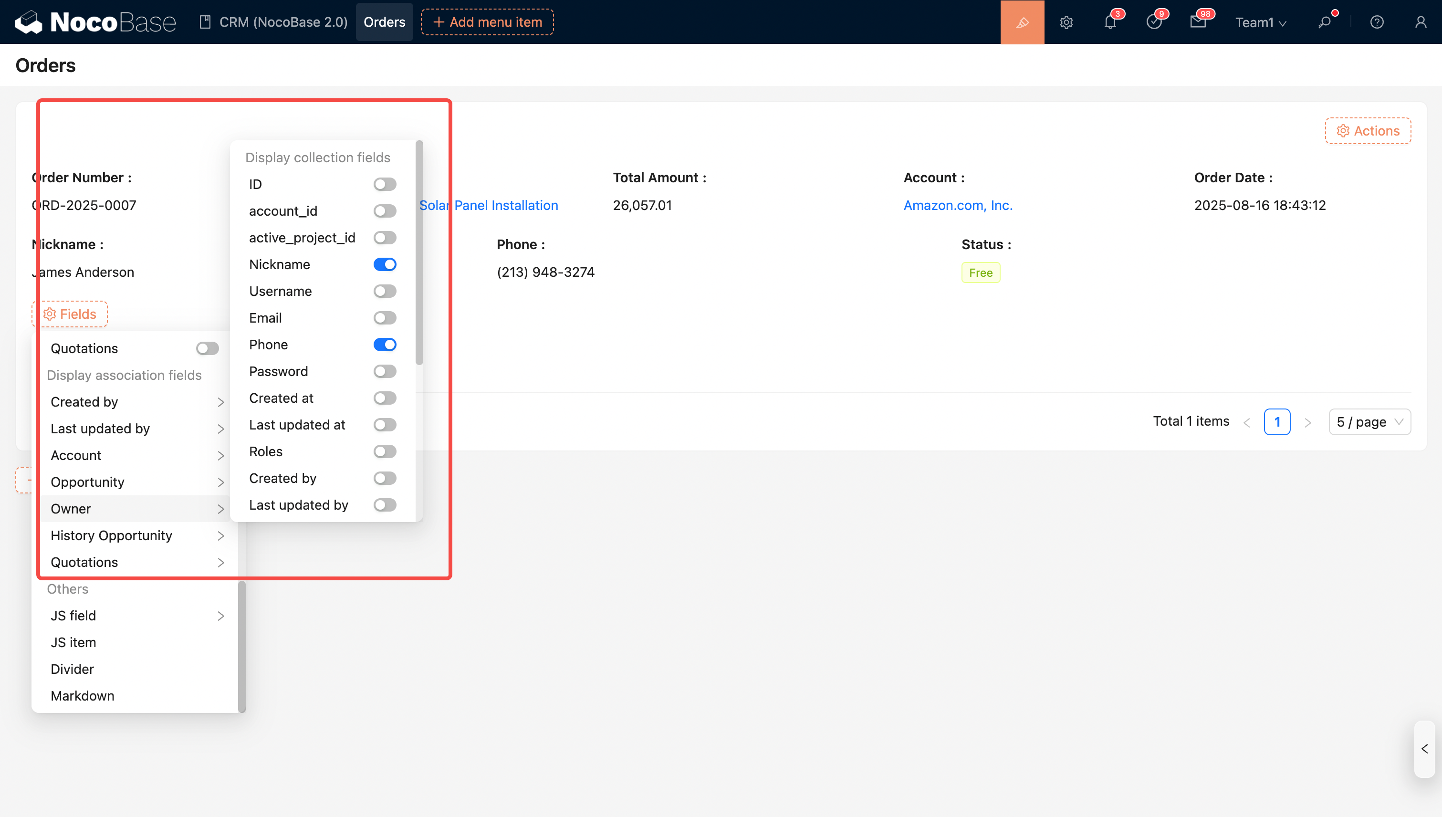
Task: Click the side panel collapse arrow handle
Action: tap(1424, 749)
